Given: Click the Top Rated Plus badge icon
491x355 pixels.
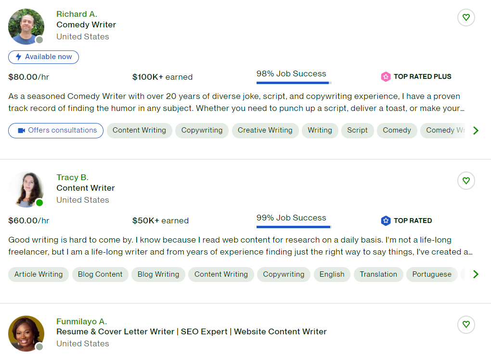Looking at the screenshot, I should coord(386,76).
